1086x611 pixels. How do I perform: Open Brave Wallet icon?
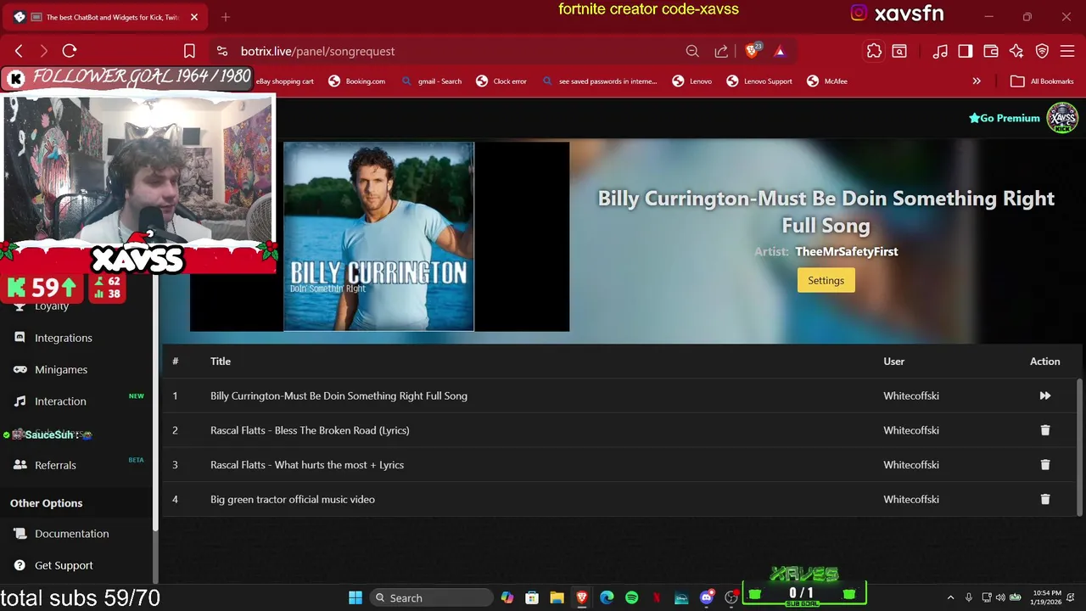point(991,51)
